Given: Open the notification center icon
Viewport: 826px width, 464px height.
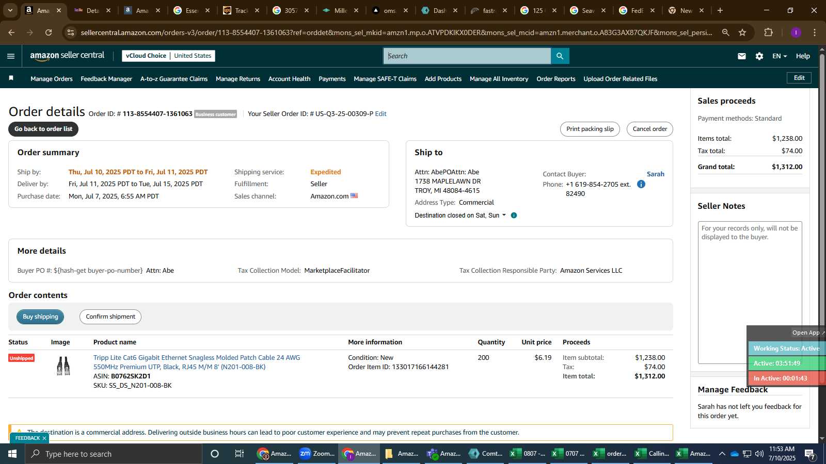Looking at the screenshot, I should [811, 454].
